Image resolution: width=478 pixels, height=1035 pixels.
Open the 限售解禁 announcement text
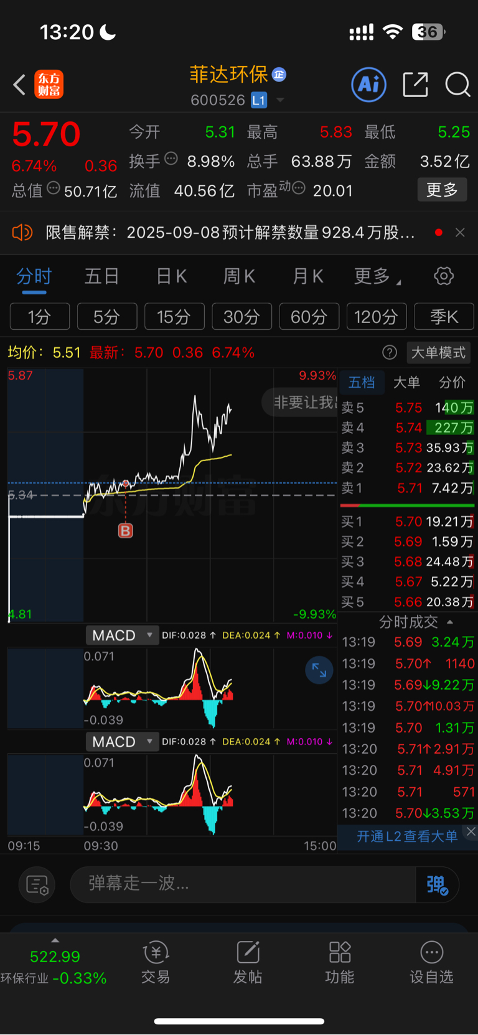pyautogui.click(x=230, y=233)
